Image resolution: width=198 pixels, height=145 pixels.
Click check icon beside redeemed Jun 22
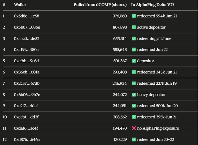tap(134, 49)
